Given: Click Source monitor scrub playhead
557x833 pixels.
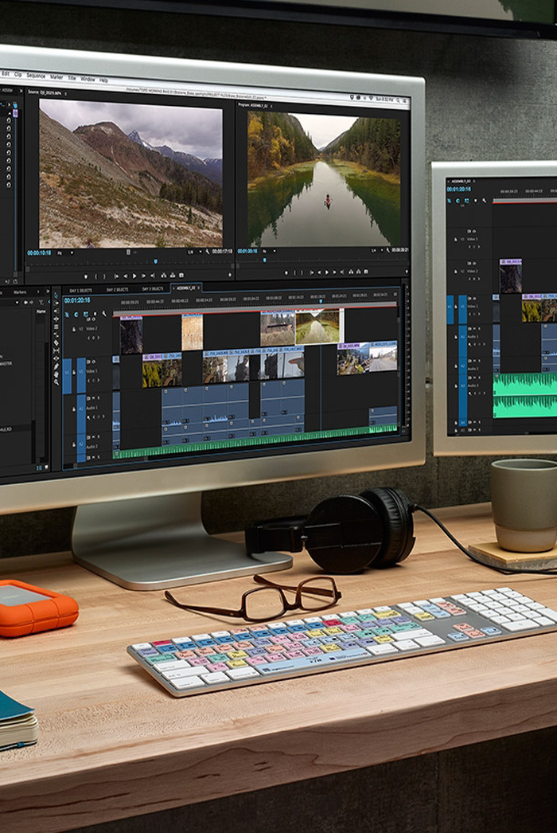Looking at the screenshot, I should pos(156,261).
